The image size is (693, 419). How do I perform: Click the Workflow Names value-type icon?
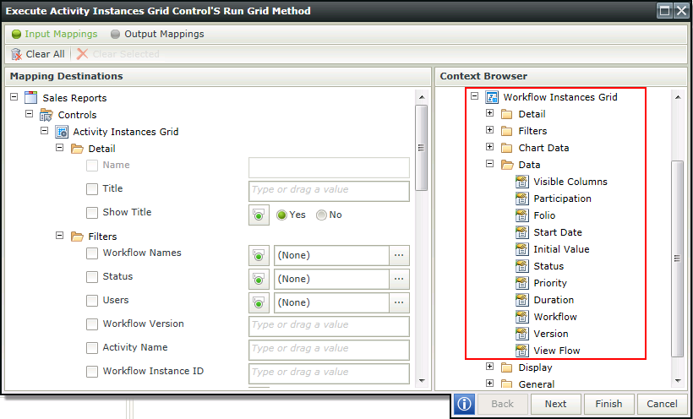pyautogui.click(x=259, y=255)
